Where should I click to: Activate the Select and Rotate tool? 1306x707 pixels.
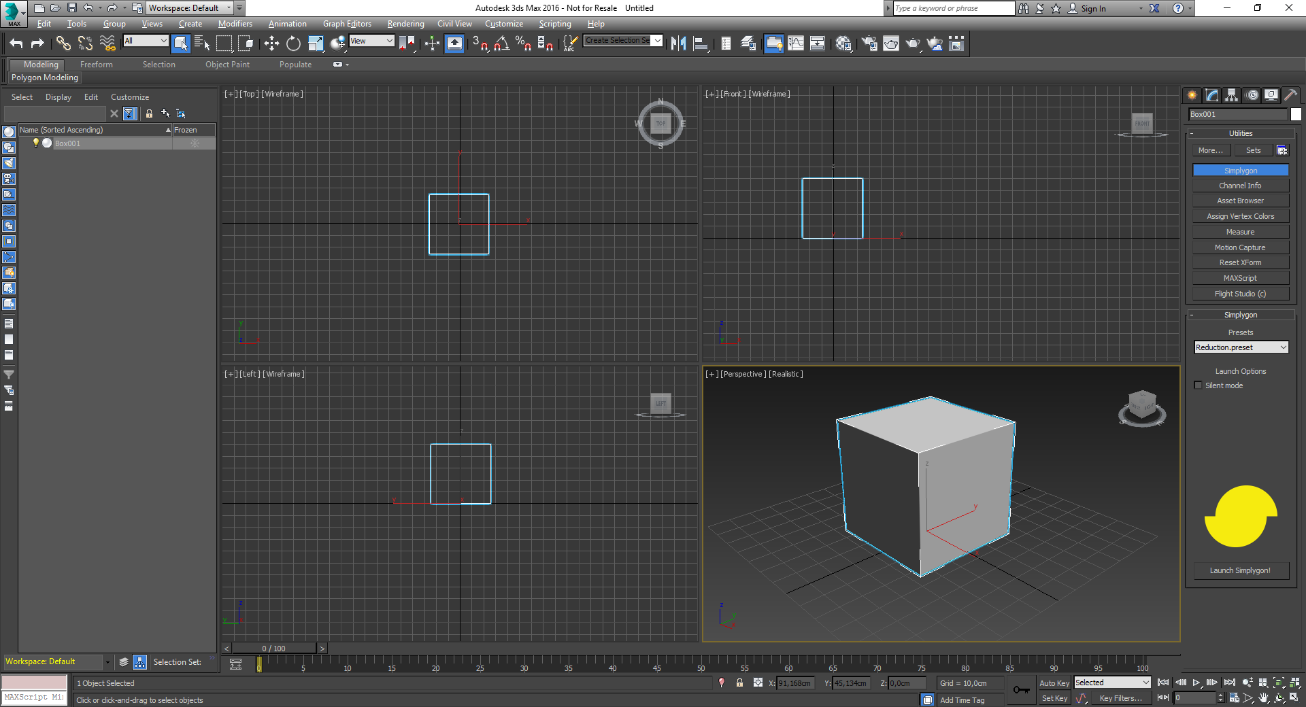point(292,43)
